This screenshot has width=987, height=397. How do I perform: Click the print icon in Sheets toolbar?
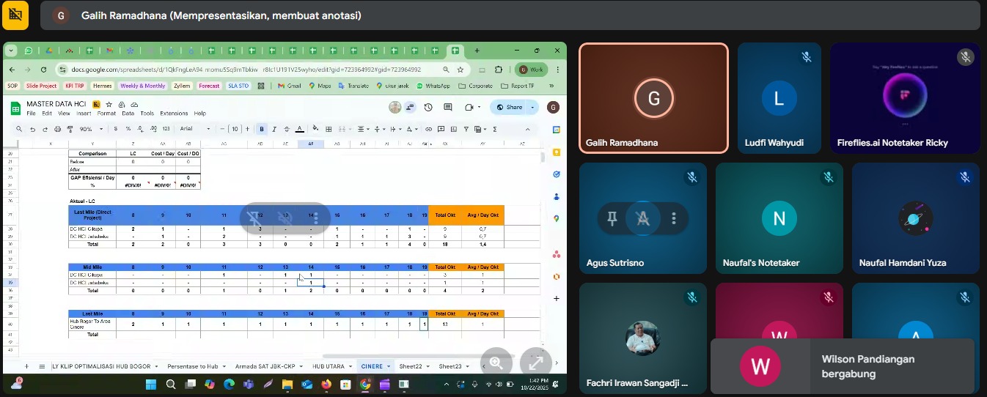56,129
